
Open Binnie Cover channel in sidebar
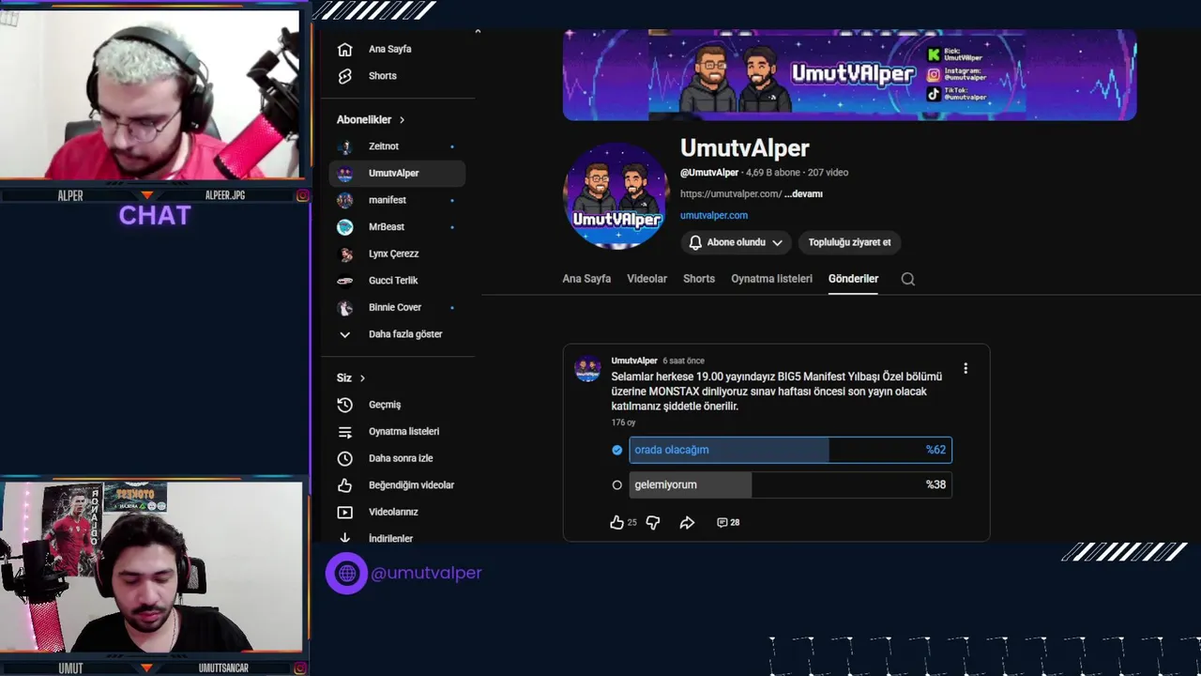[397, 307]
